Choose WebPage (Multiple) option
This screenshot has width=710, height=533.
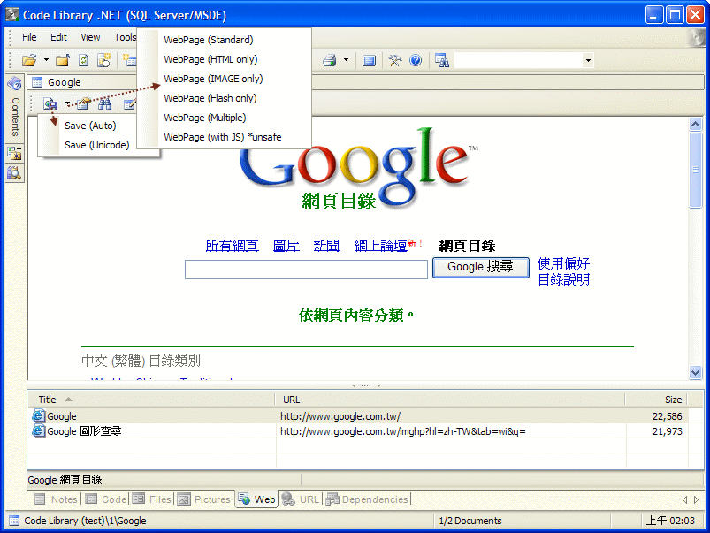[x=224, y=118]
